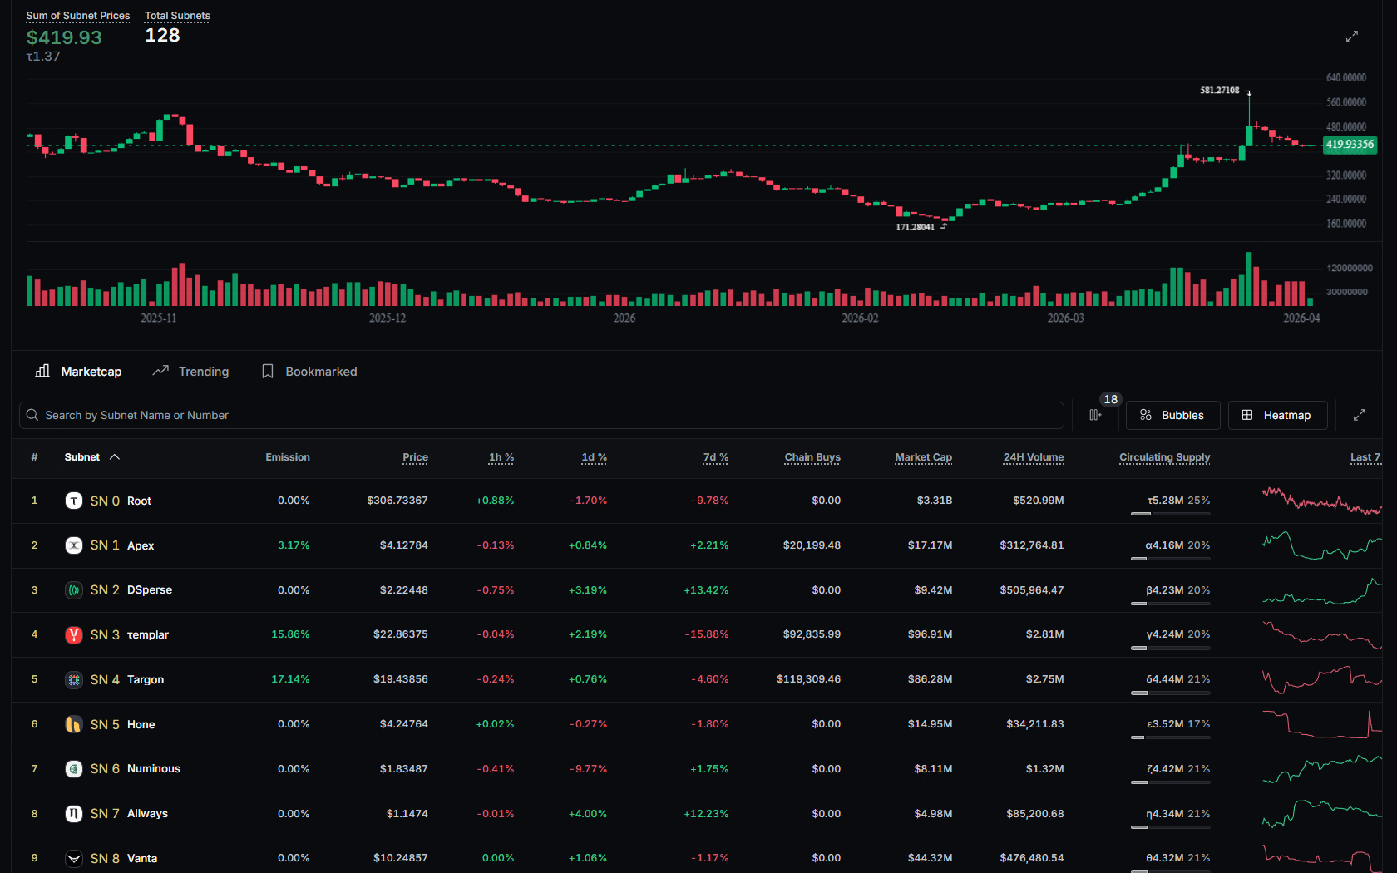1397x873 pixels.
Task: Focus the subnet search field
Action: [541, 415]
